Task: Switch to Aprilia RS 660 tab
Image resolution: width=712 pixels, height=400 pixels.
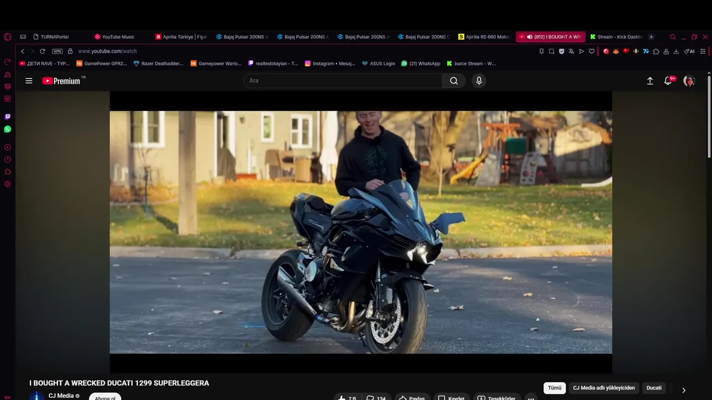Action: click(484, 37)
